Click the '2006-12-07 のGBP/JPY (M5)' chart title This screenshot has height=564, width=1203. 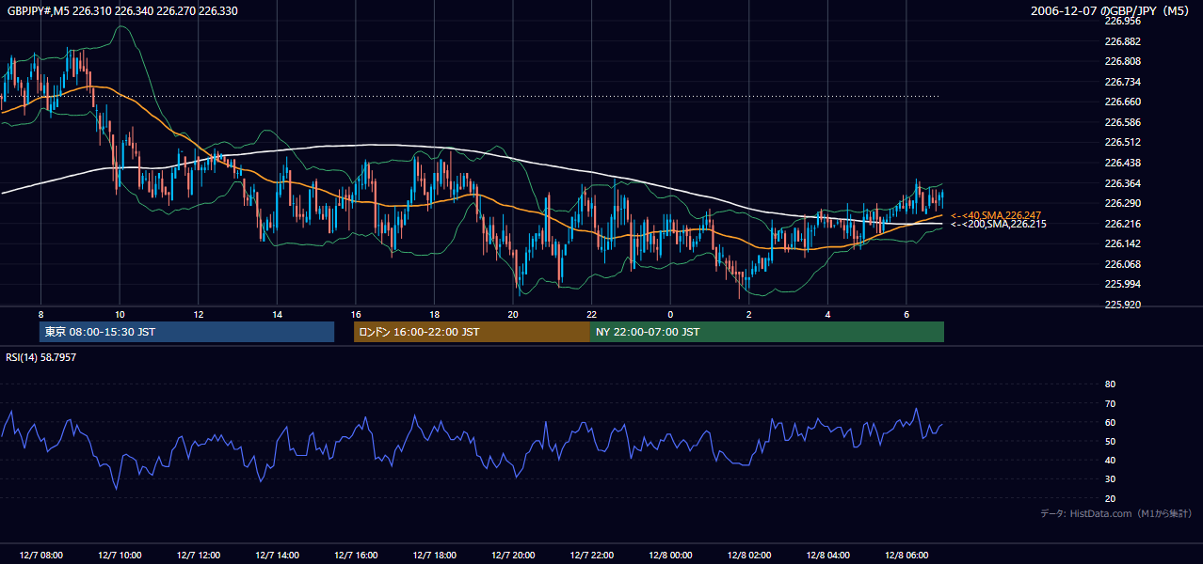pyautogui.click(x=1111, y=11)
